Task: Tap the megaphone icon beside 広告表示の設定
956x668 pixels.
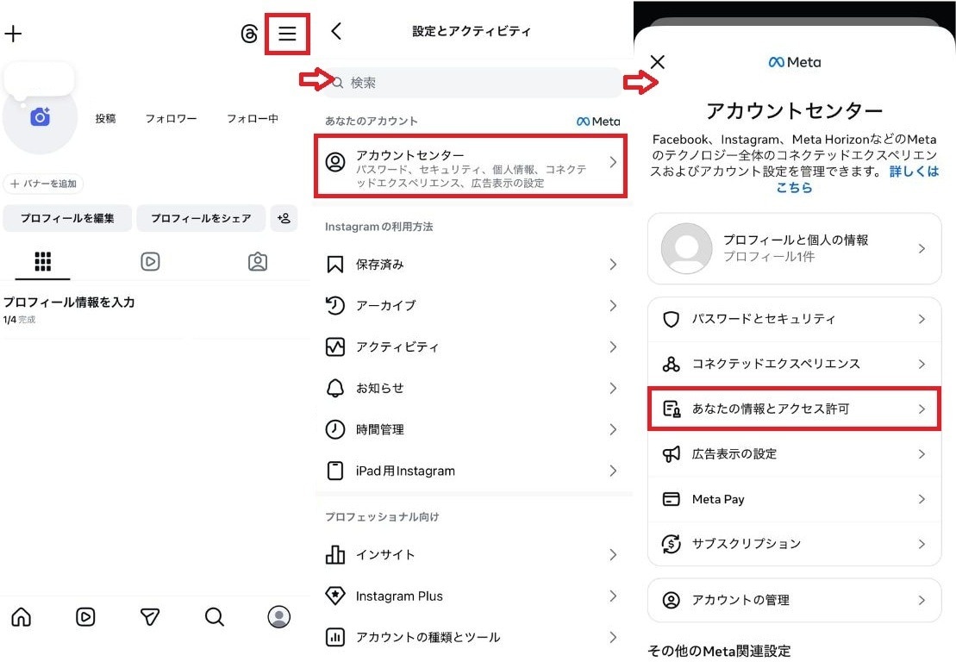Action: tap(671, 454)
